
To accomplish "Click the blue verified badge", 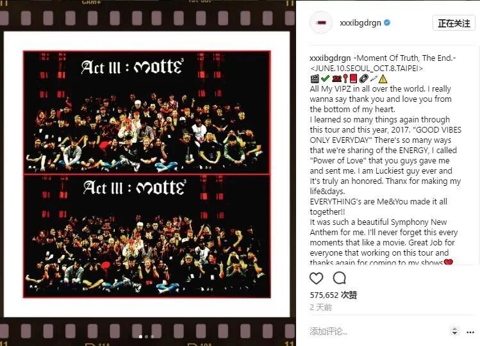I will (387, 22).
